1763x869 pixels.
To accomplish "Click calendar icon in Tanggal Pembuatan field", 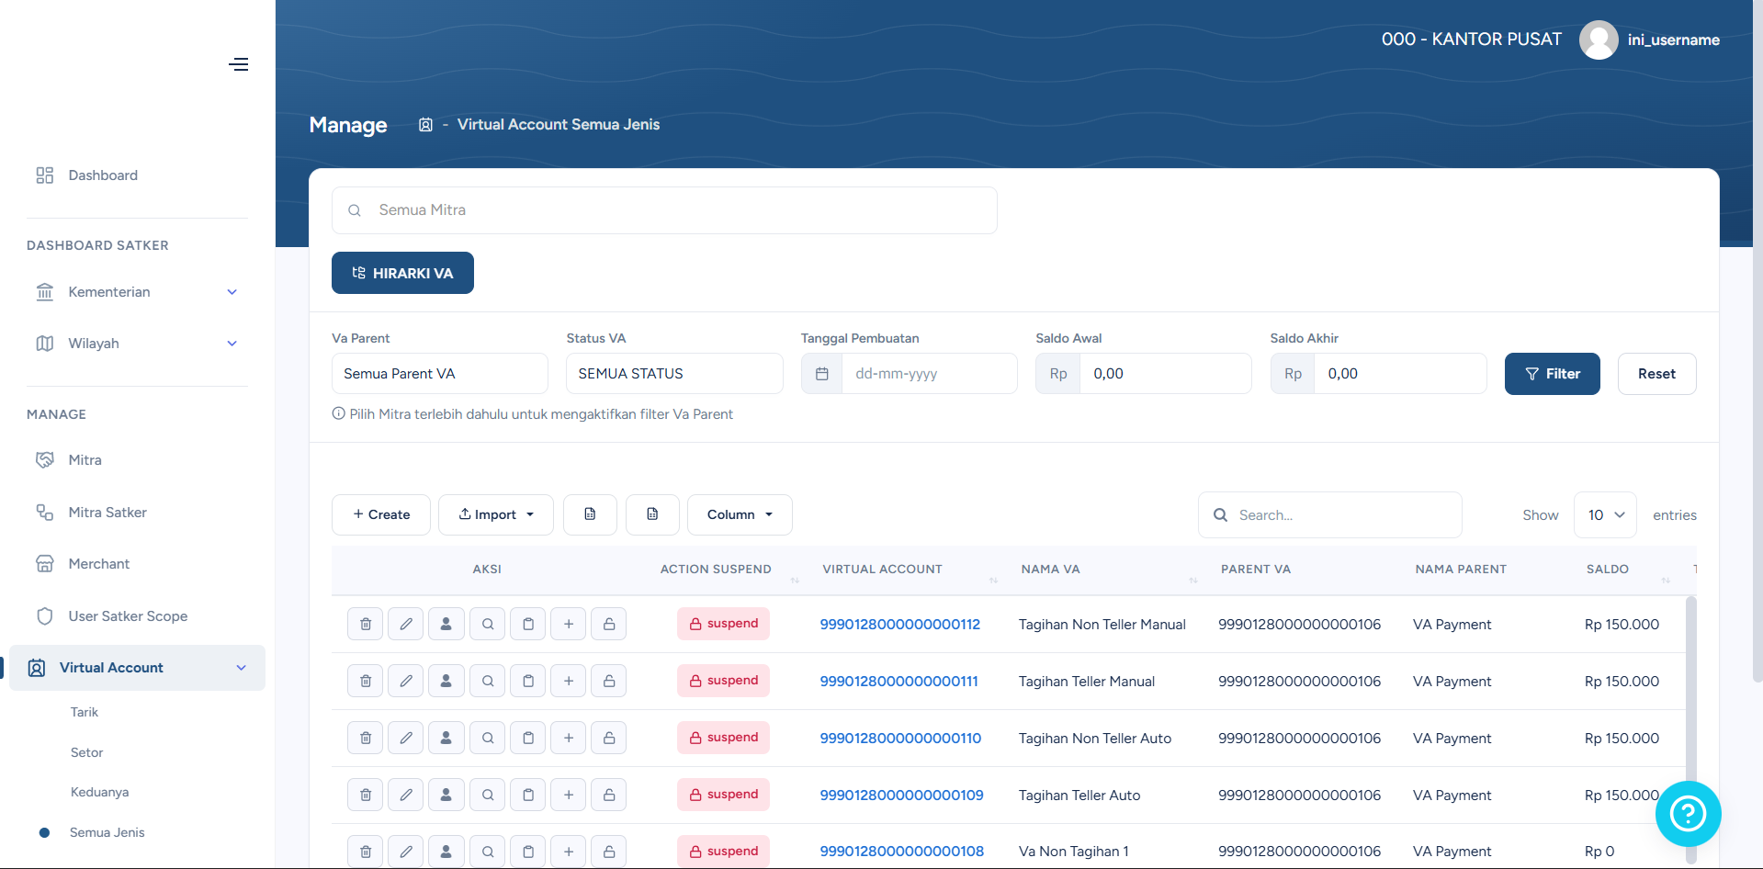I will [x=822, y=374].
